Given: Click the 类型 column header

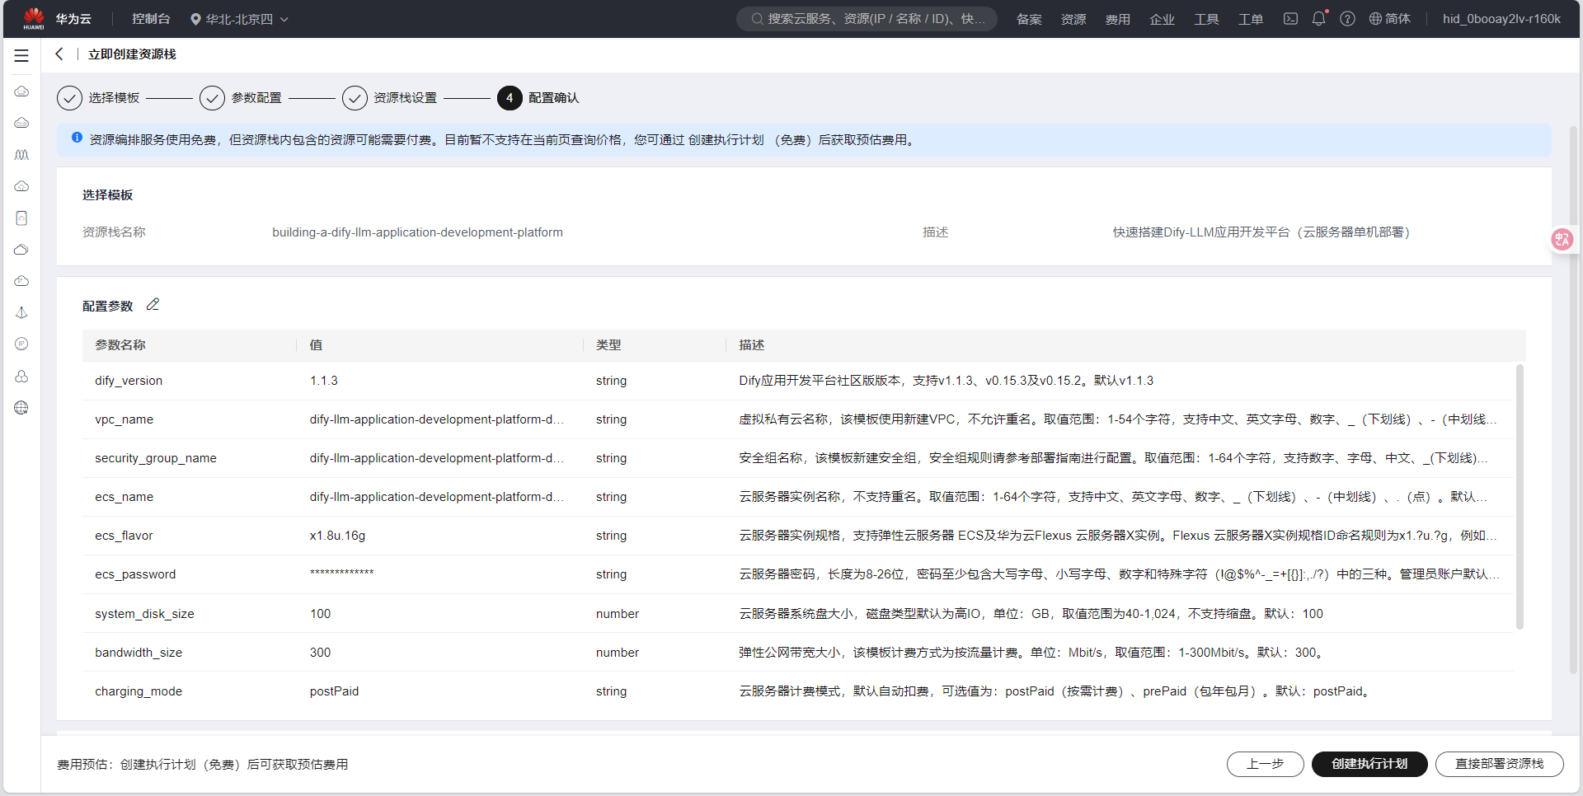Looking at the screenshot, I should [608, 345].
